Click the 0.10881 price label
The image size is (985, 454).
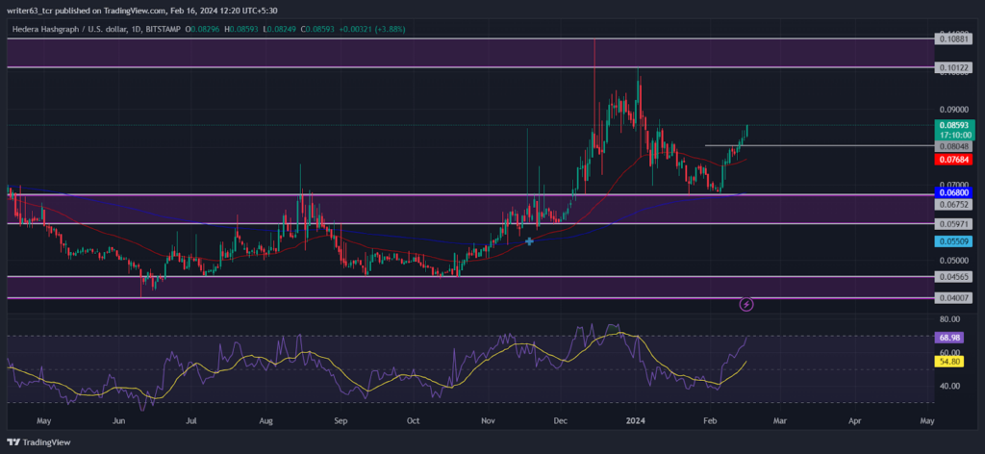[953, 38]
